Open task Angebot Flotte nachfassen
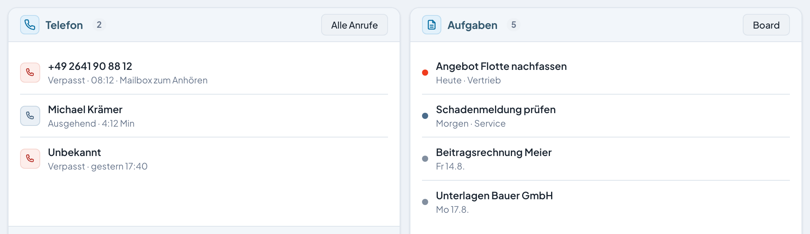810x234 pixels. coord(501,66)
